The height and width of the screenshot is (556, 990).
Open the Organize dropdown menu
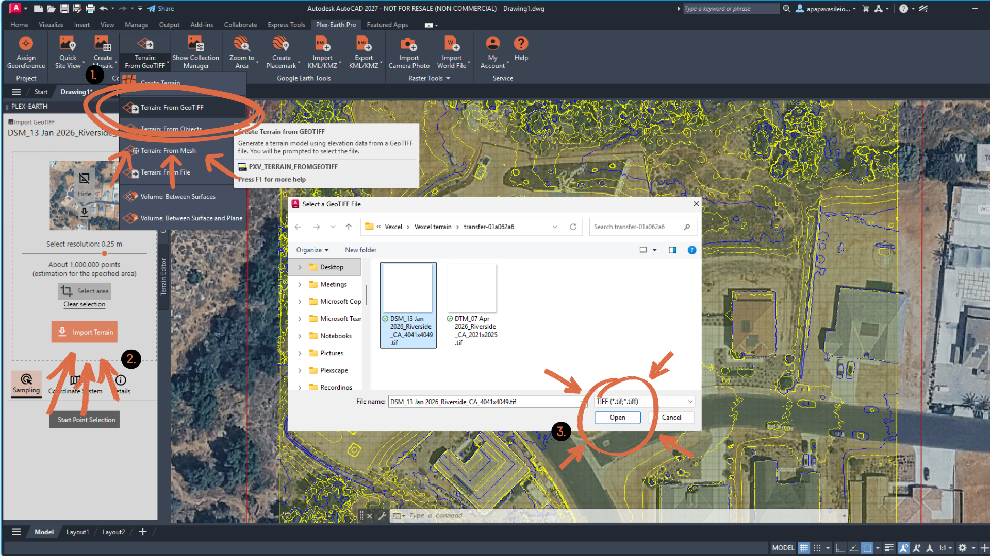click(x=312, y=250)
